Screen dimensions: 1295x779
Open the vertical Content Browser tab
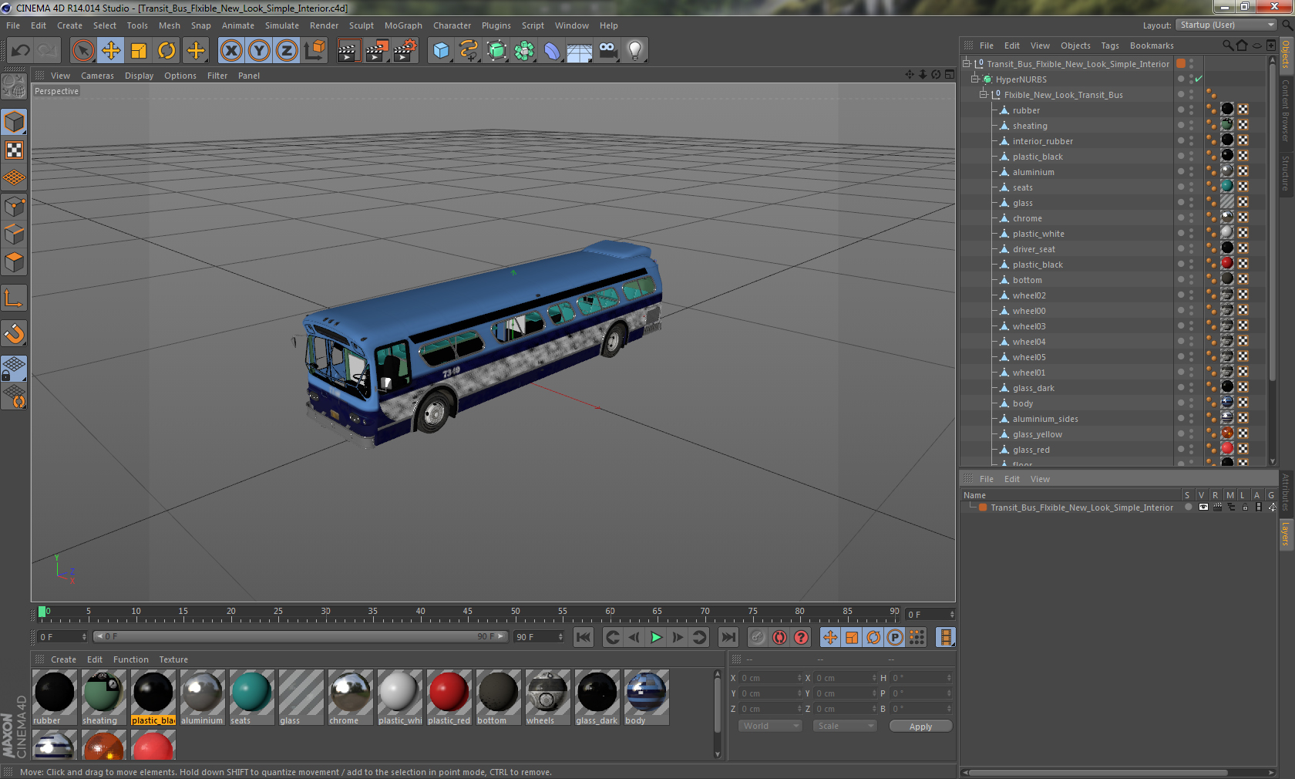tap(1285, 110)
